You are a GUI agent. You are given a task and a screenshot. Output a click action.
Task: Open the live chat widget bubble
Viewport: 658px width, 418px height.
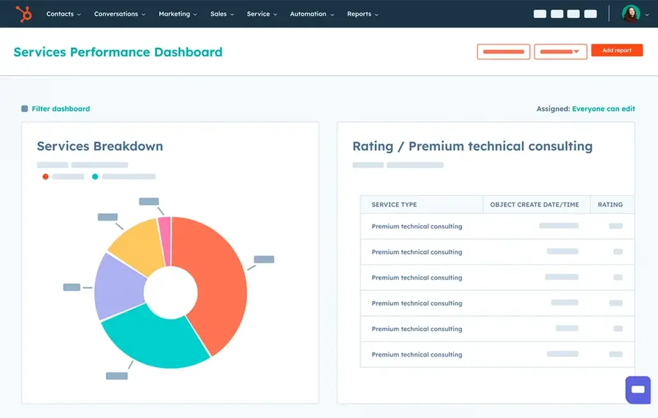click(x=638, y=390)
